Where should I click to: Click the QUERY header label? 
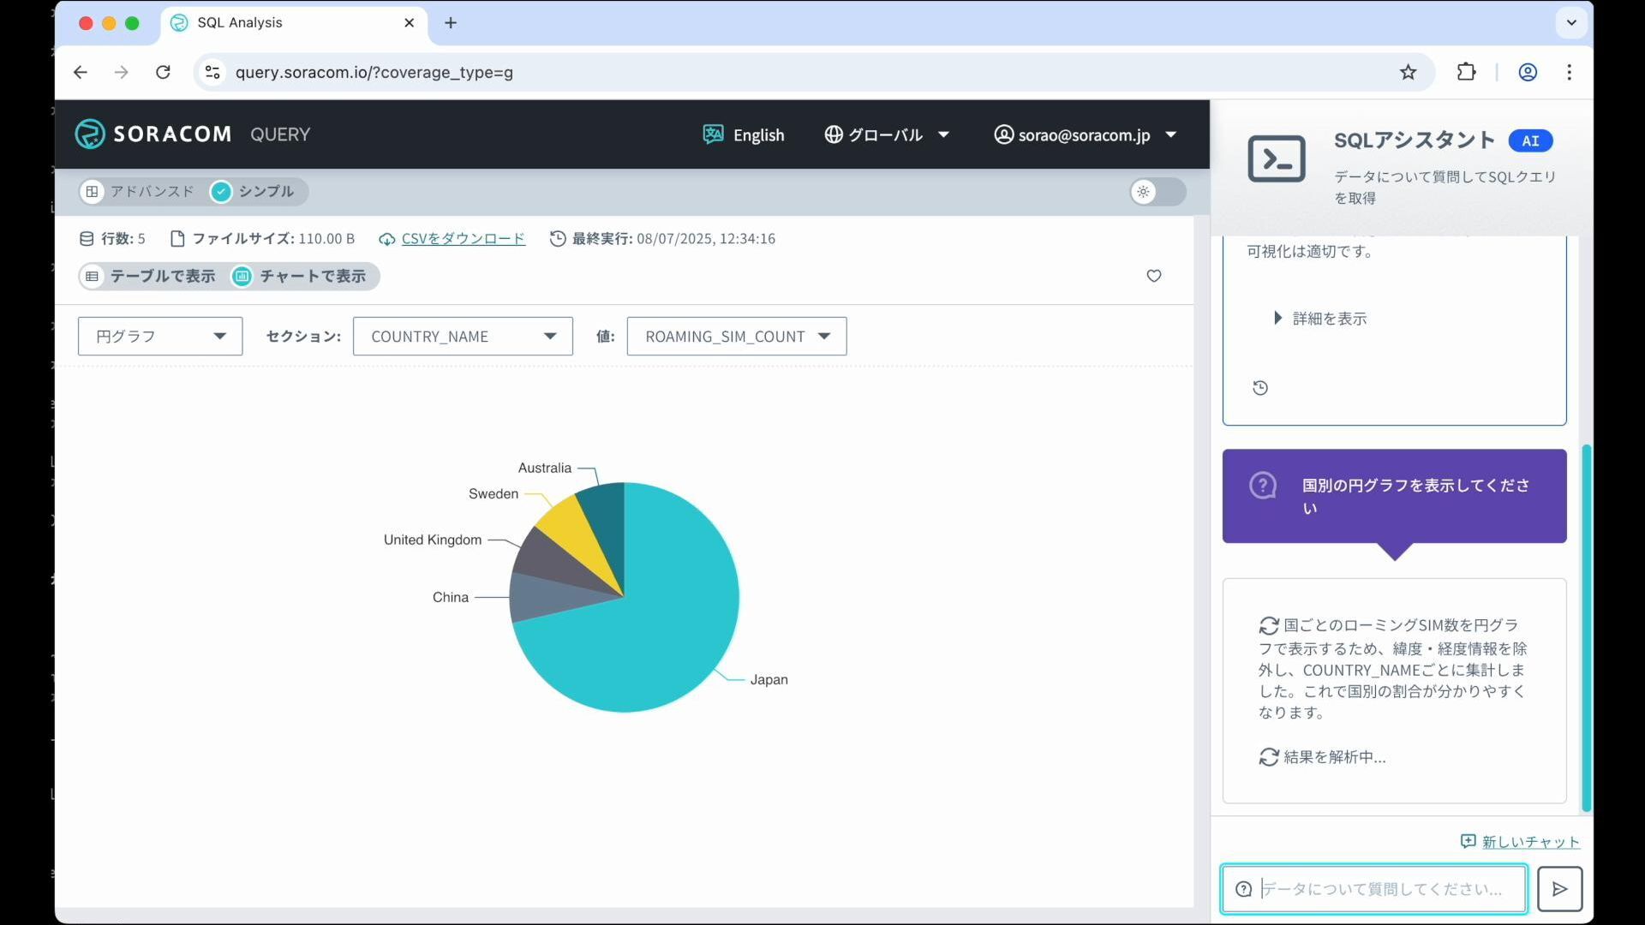(x=280, y=134)
